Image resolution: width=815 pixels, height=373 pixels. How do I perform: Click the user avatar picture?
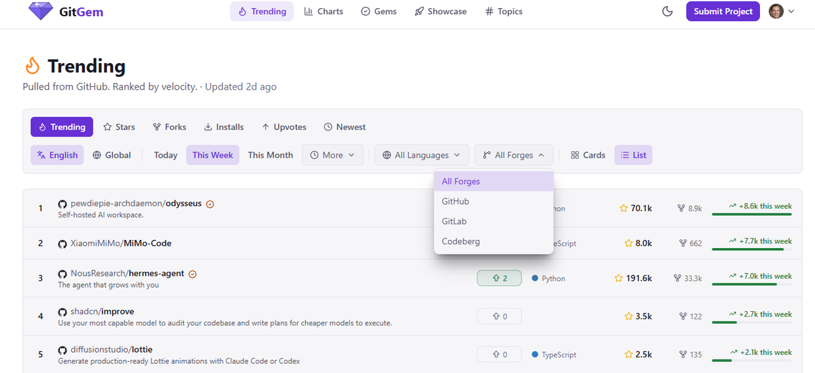click(x=776, y=12)
